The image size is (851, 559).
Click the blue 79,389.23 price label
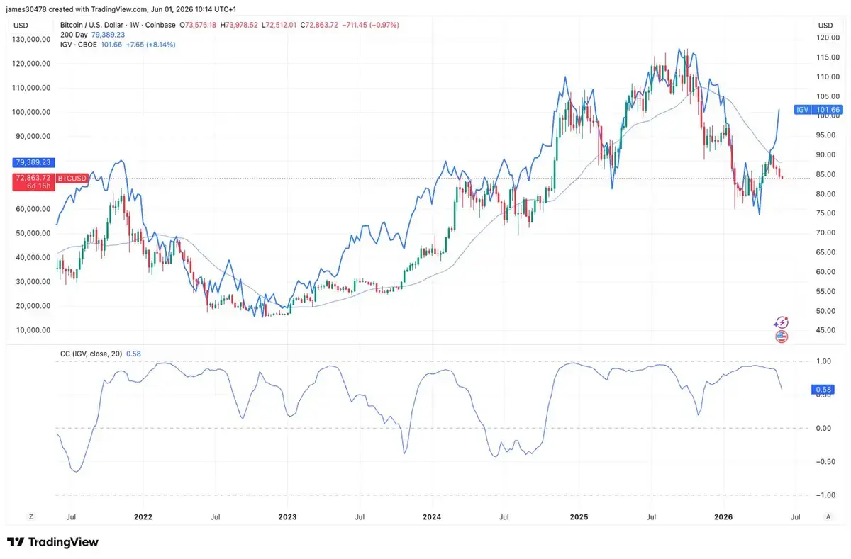click(34, 162)
